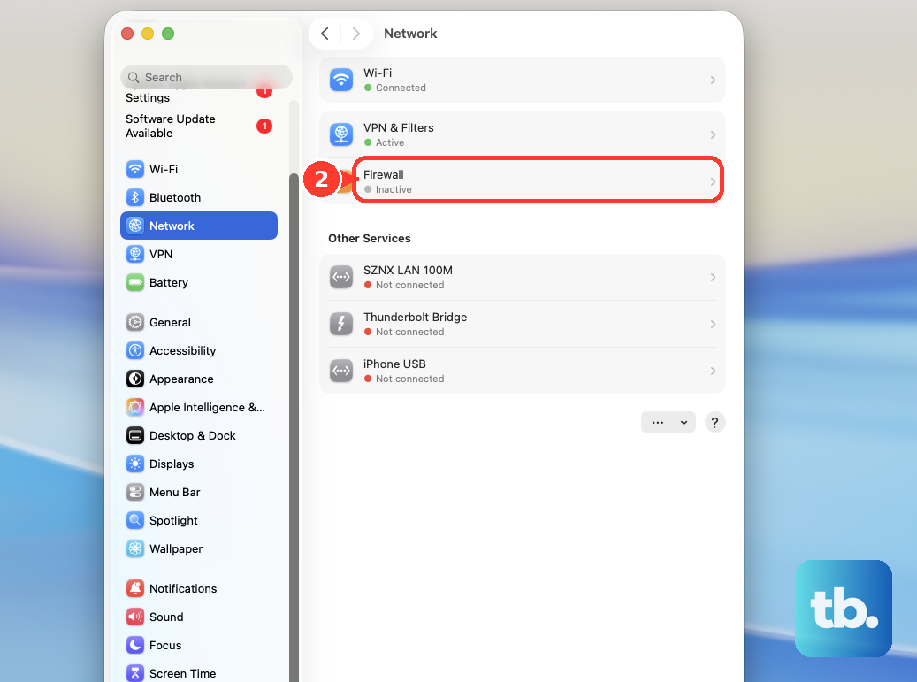Open the Firewall row chevron
Viewport: 917px width, 682px height.
pyautogui.click(x=713, y=182)
